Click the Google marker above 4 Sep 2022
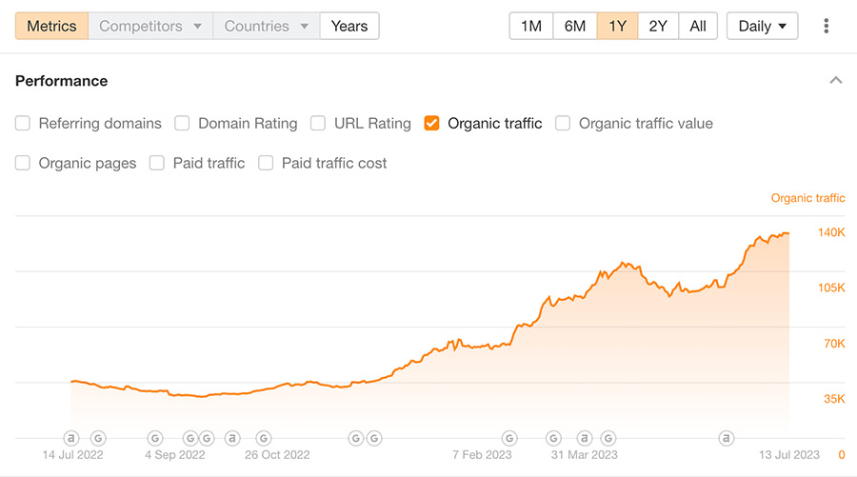The width and height of the screenshot is (857, 477). [x=155, y=438]
